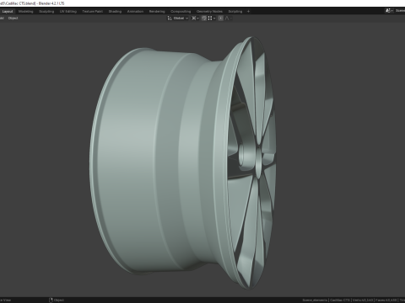The image size is (405, 303).
Task: Expand the pivot point dropdown arrow
Action: (x=197, y=19)
